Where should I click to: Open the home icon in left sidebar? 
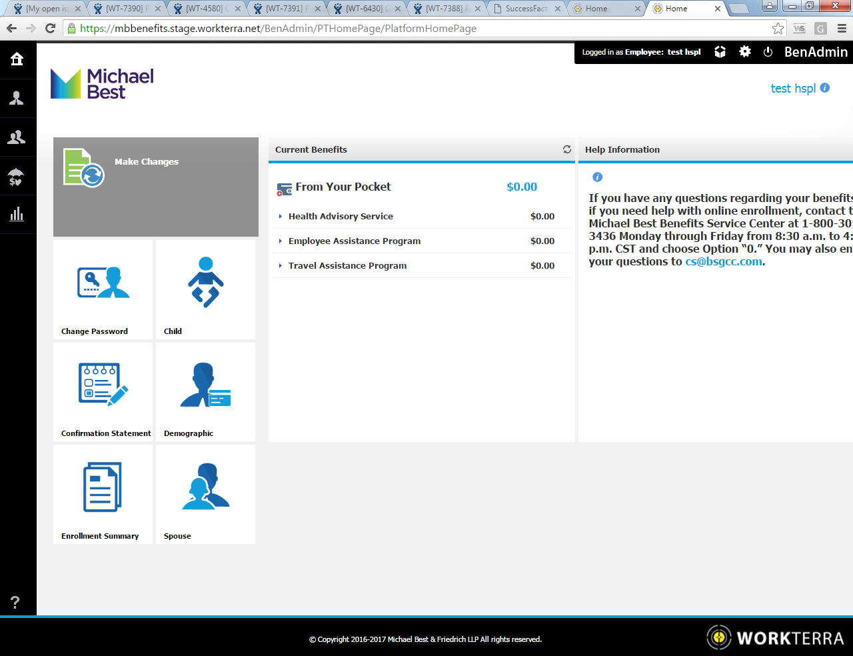[x=17, y=59]
